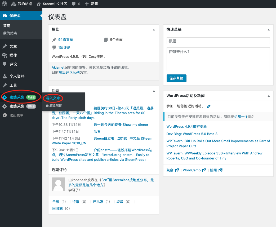The height and width of the screenshot is (227, 276).
Task: Open WordPress 4.9.4维护更新 news link
Action: click(186, 127)
